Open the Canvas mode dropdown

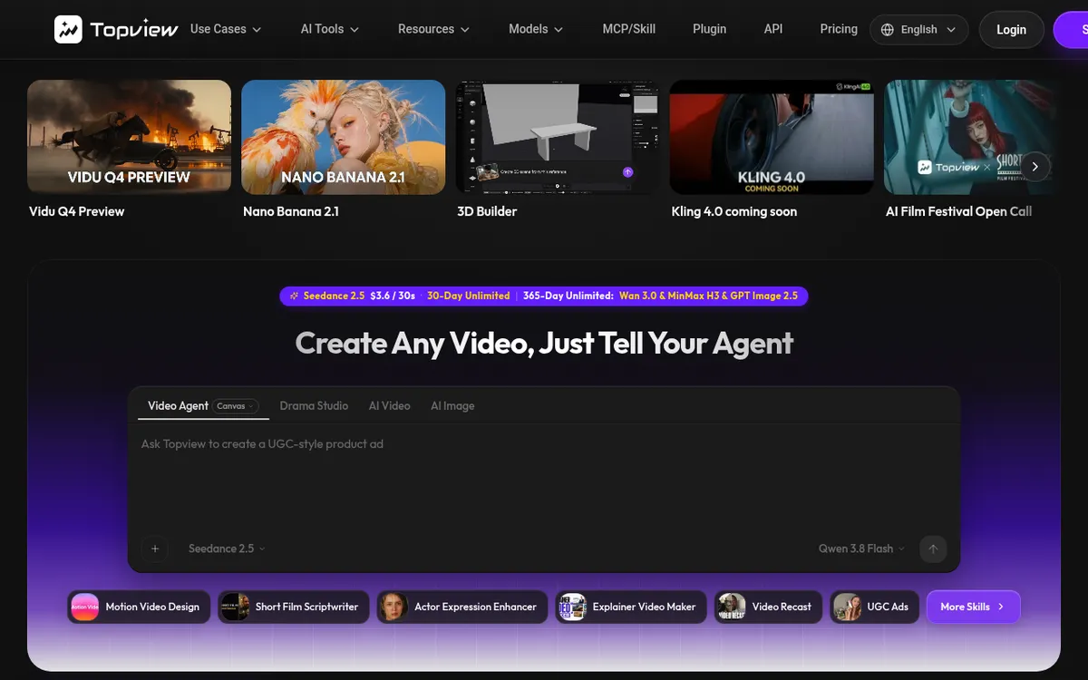pos(236,406)
